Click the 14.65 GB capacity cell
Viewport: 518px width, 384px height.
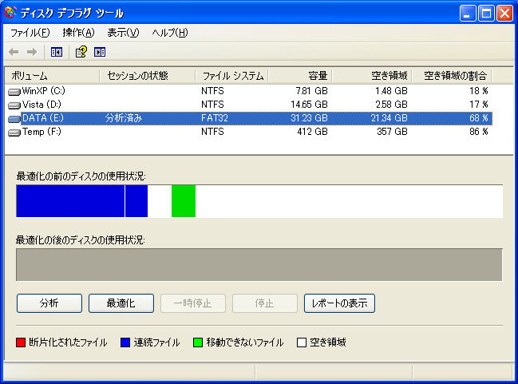[x=309, y=105]
